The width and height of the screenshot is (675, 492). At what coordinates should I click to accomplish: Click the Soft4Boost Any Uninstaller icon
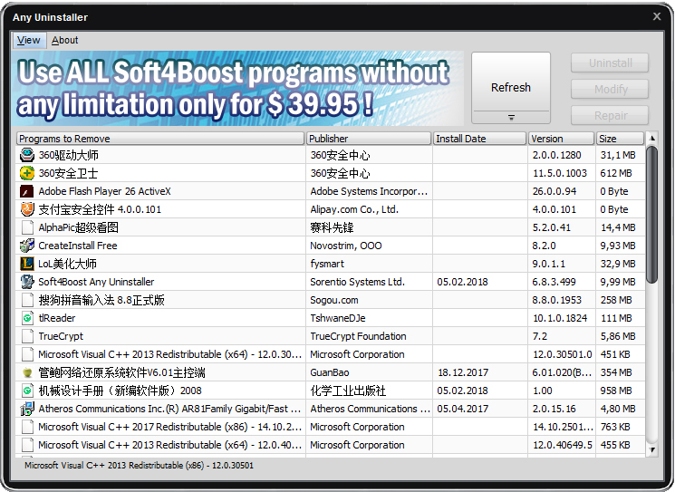tap(27, 282)
